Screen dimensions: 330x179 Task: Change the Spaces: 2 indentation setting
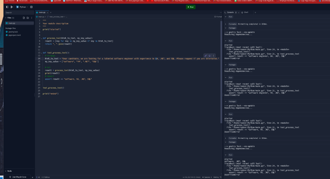click(207, 177)
